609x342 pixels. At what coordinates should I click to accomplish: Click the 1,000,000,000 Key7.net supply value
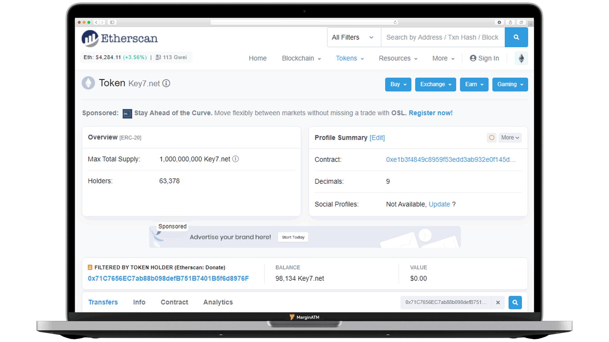pyautogui.click(x=195, y=159)
